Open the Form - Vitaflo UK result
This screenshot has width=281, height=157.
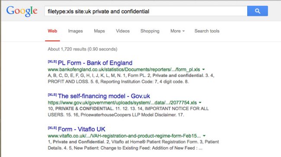(82, 129)
